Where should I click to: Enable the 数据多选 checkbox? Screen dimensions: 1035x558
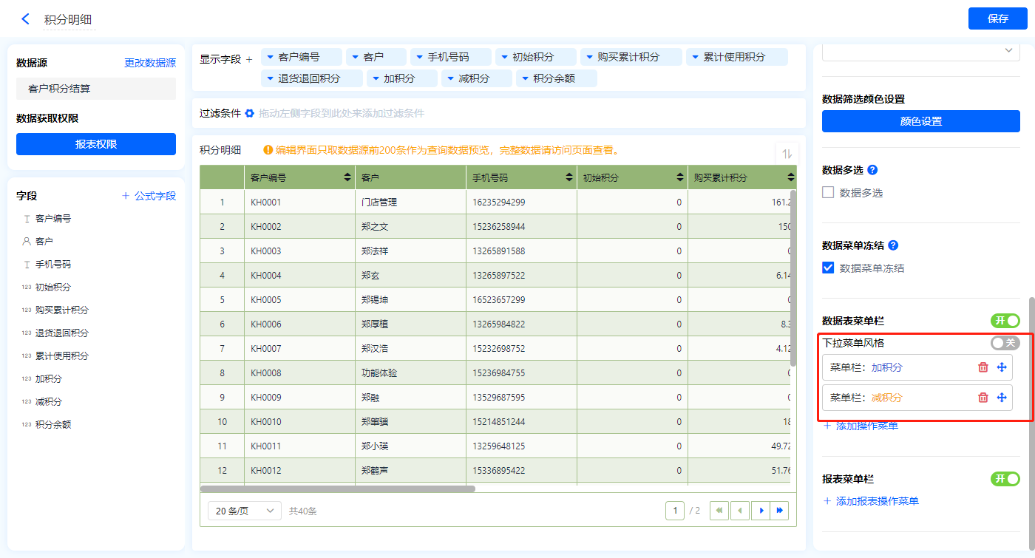tap(829, 193)
